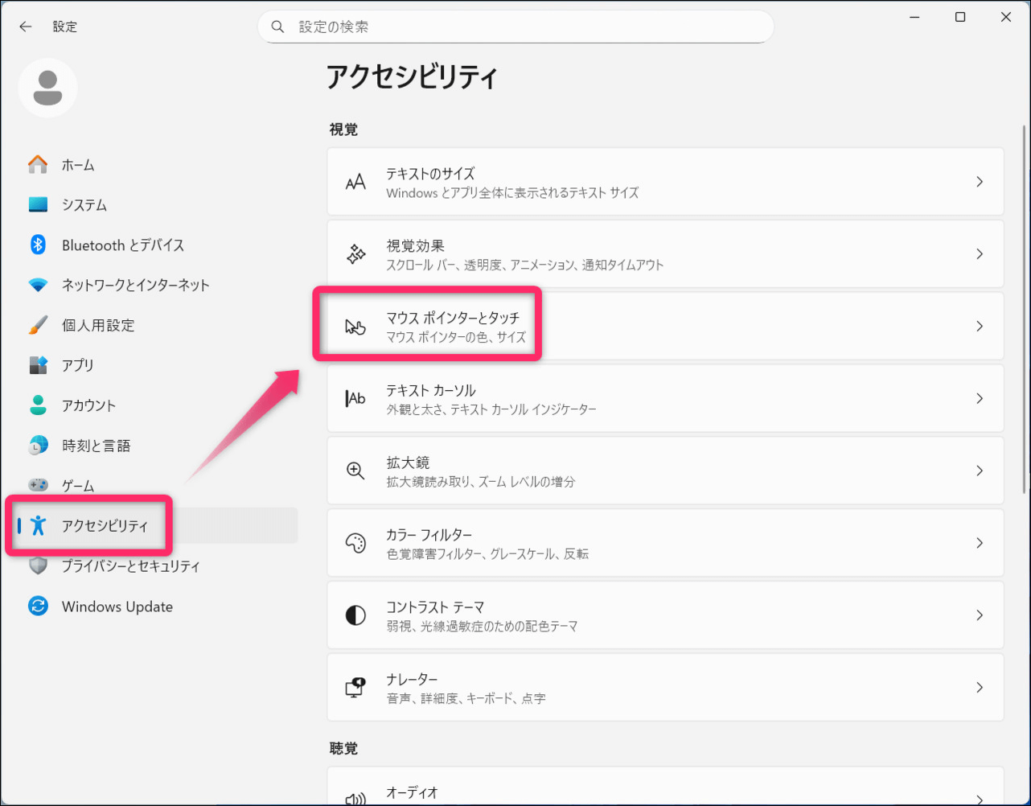
Task: Click the back arrow icon
Action: click(x=26, y=27)
